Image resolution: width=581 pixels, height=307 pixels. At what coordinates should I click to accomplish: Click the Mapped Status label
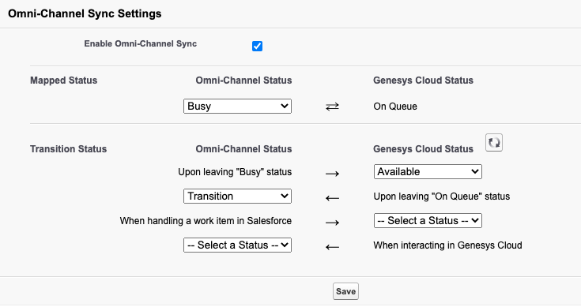64,80
